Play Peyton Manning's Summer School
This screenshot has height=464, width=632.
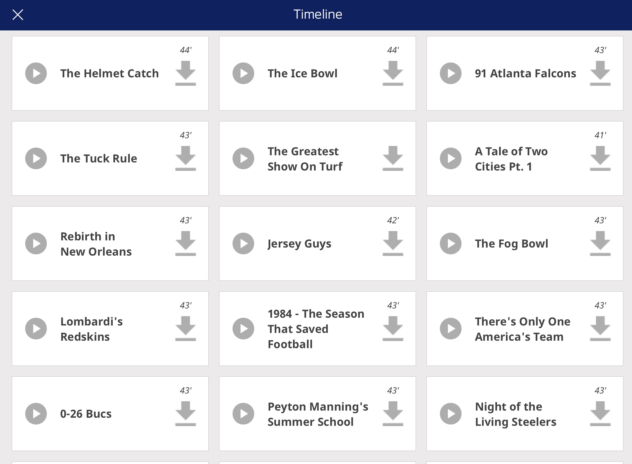coord(243,414)
